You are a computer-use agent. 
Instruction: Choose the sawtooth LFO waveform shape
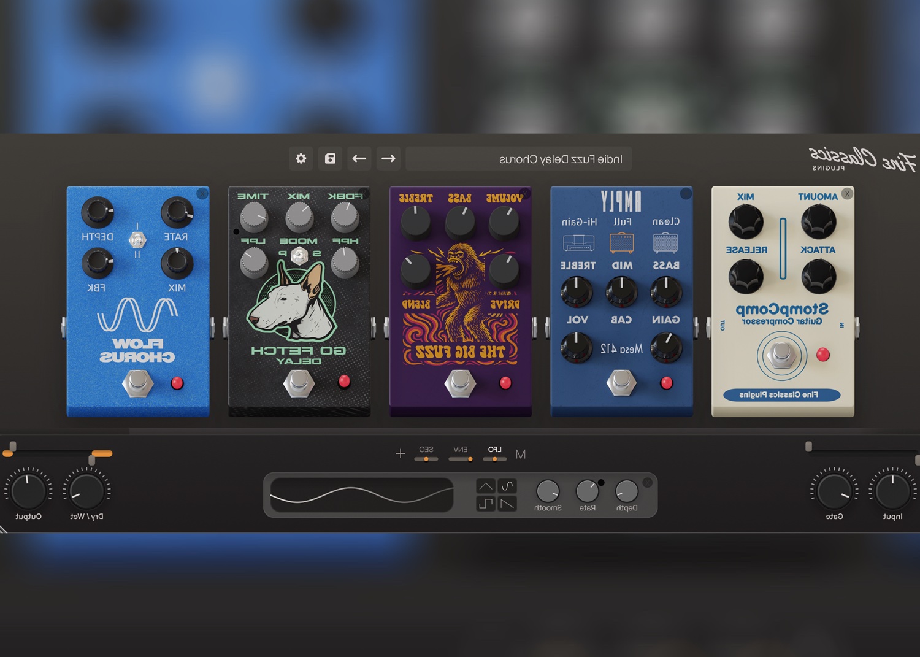tap(507, 504)
